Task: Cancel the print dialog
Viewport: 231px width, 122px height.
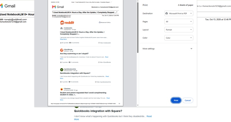Action: (x=187, y=100)
